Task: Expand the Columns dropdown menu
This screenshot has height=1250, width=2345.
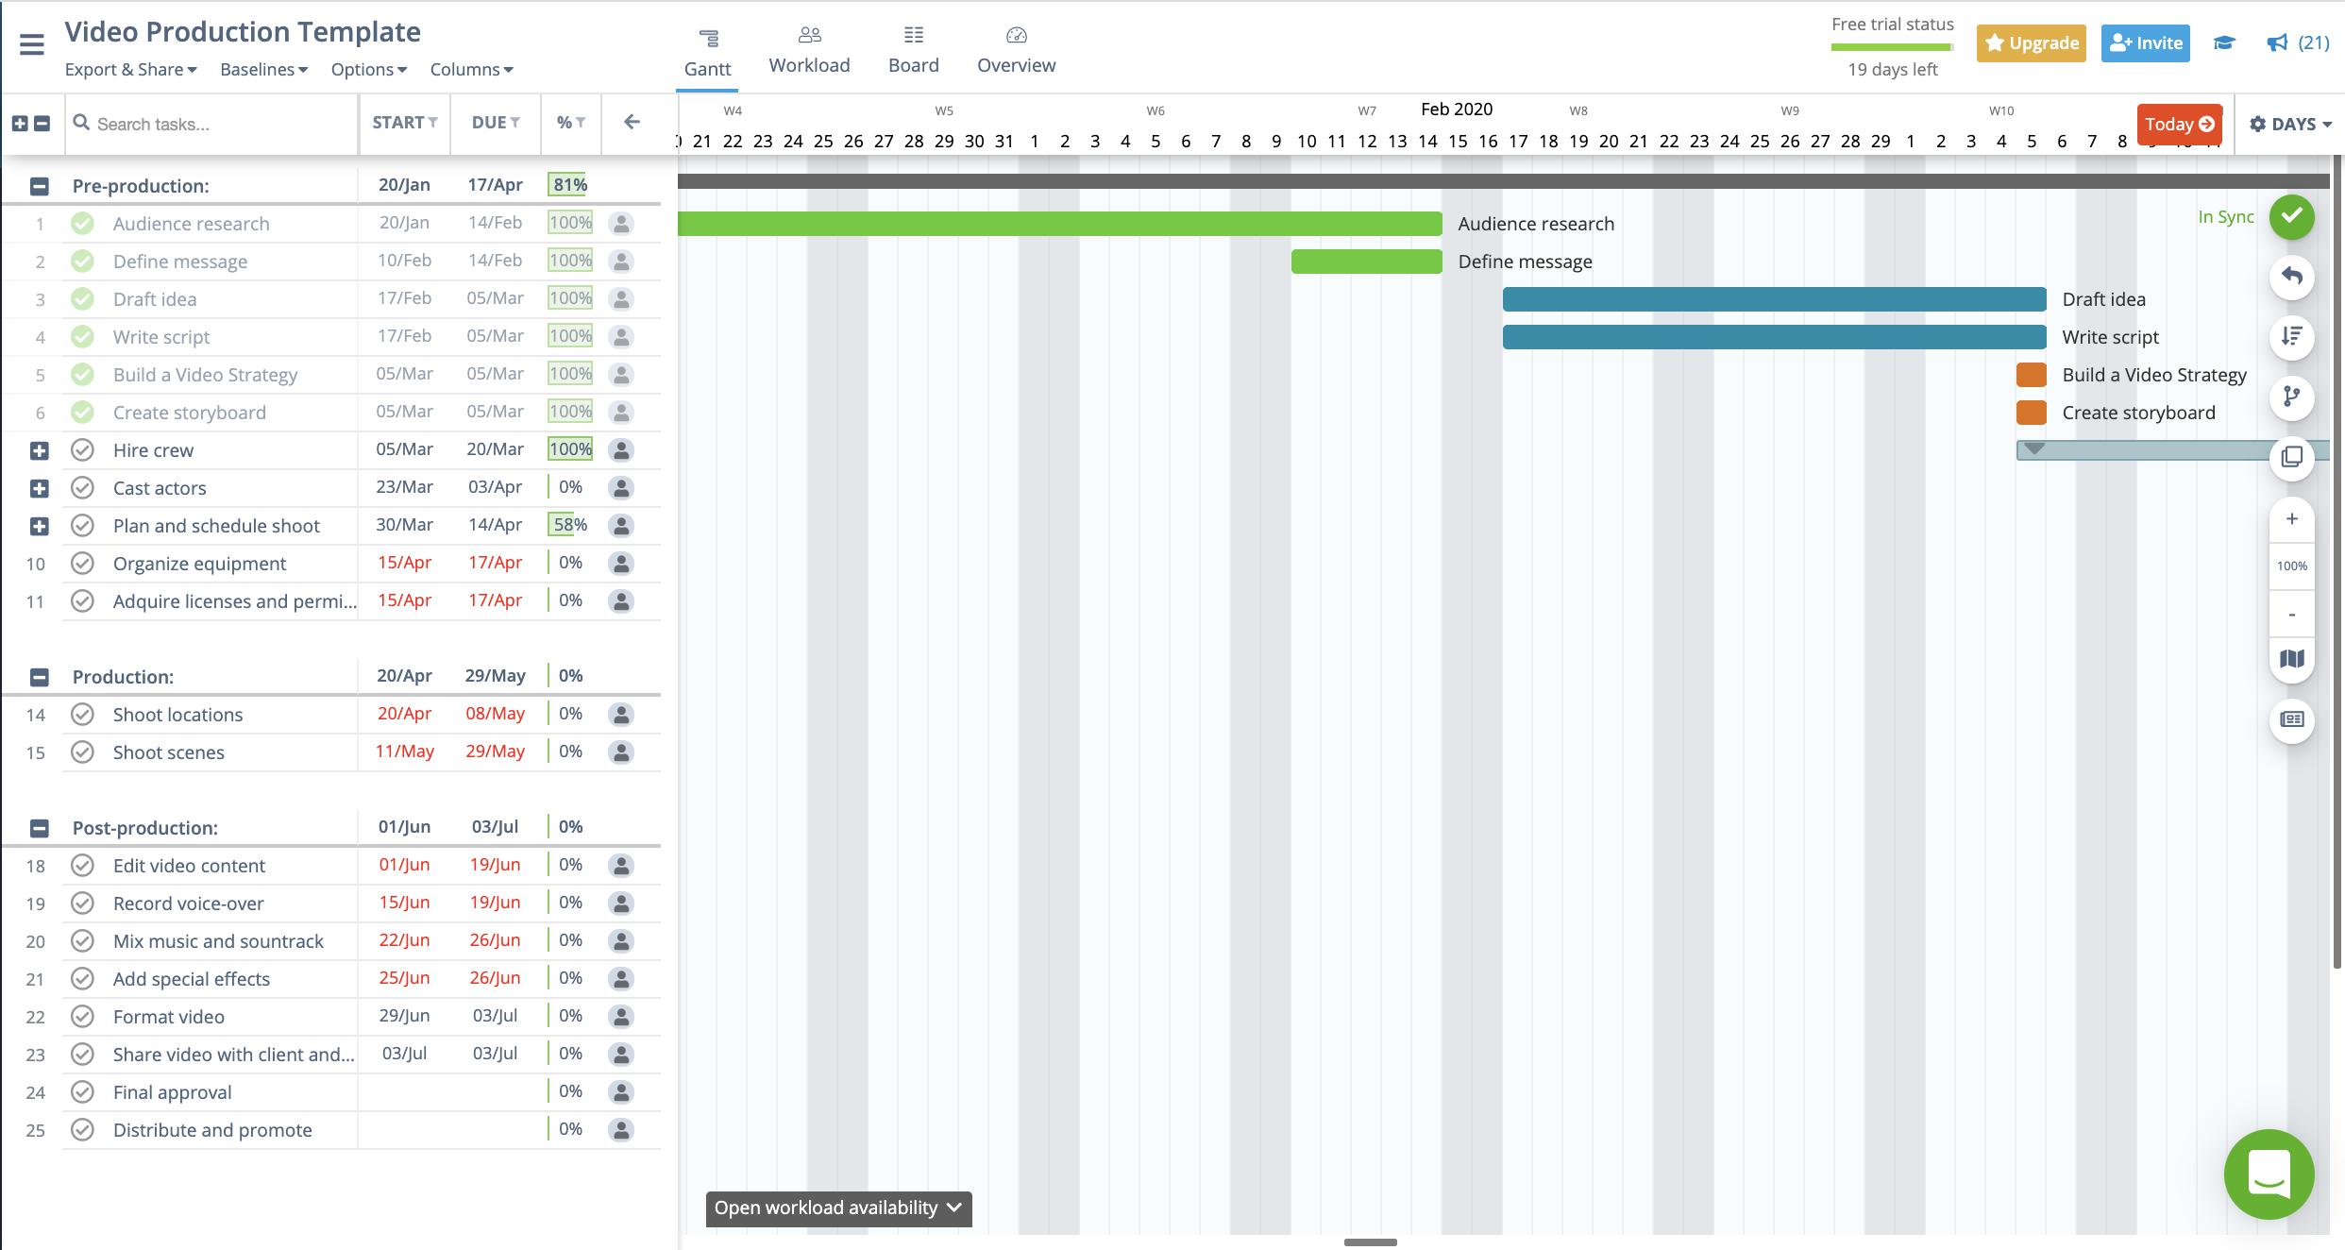Action: click(x=468, y=68)
